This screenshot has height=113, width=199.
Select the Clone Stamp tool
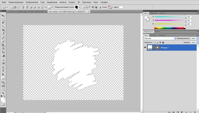[3, 45]
